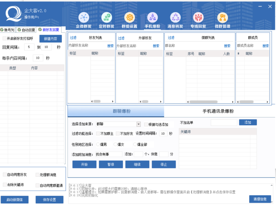
Task: Open the 群组设置 group settings icon
Action: coord(130,18)
